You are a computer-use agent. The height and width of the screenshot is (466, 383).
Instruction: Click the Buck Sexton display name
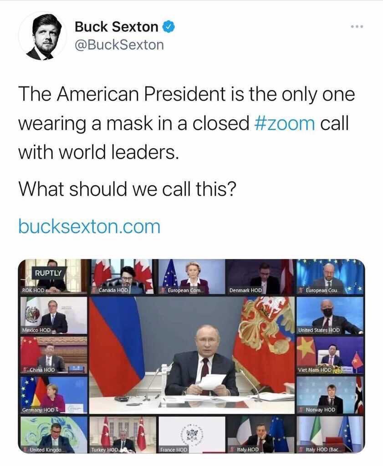point(116,27)
